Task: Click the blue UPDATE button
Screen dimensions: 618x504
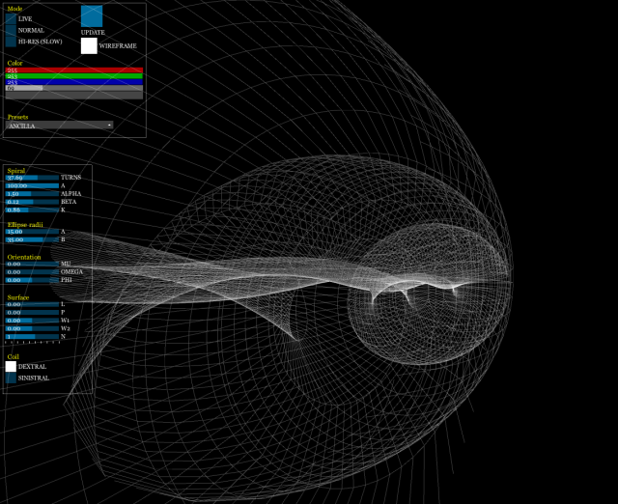Action: [92, 16]
